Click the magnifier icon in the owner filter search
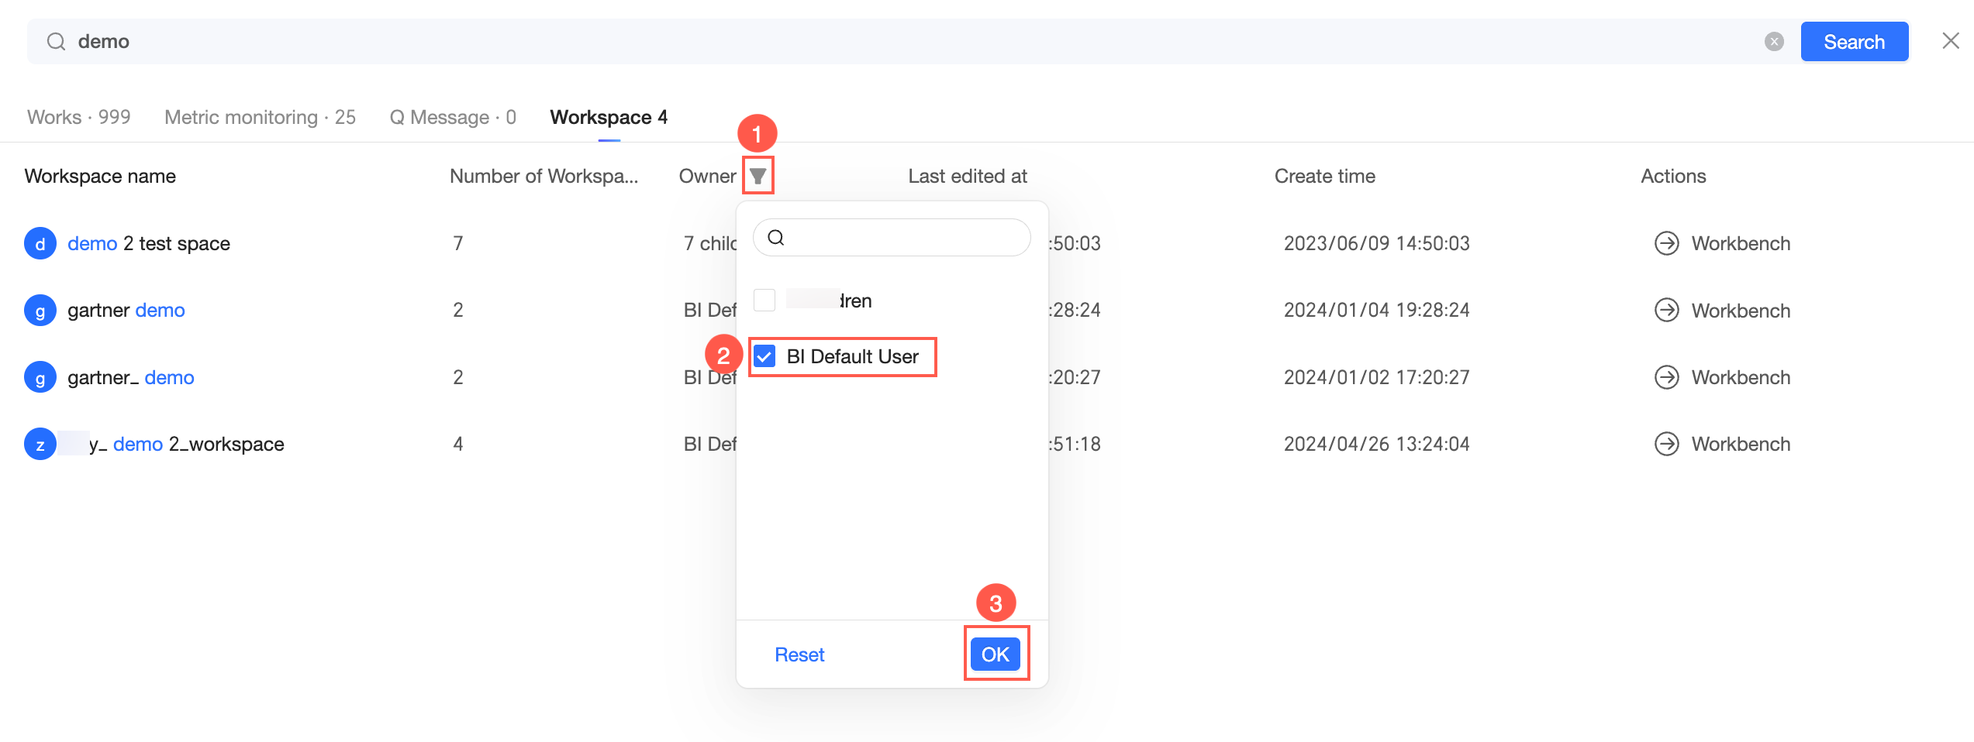Viewport: 1974px width, 742px height. pyautogui.click(x=776, y=238)
